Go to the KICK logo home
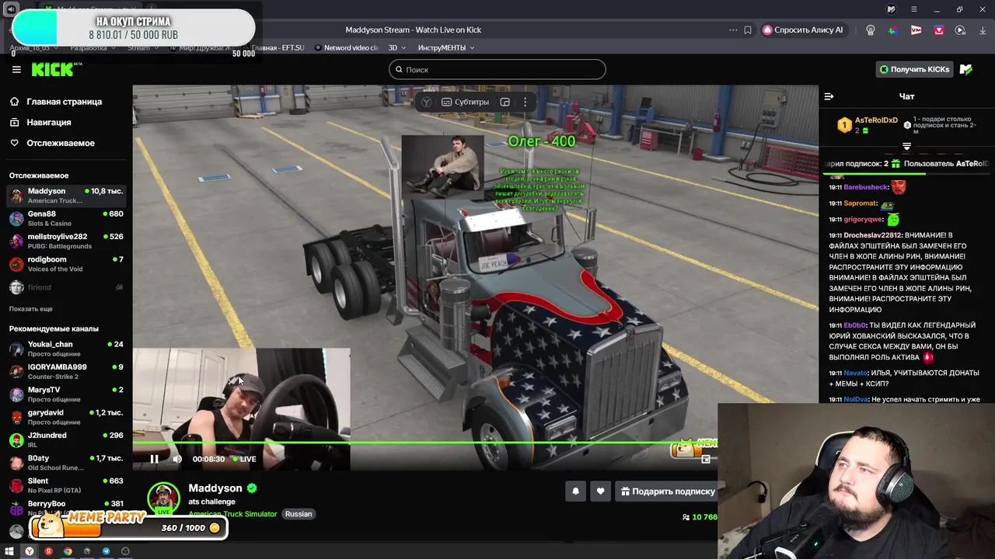The image size is (995, 559). click(x=54, y=69)
